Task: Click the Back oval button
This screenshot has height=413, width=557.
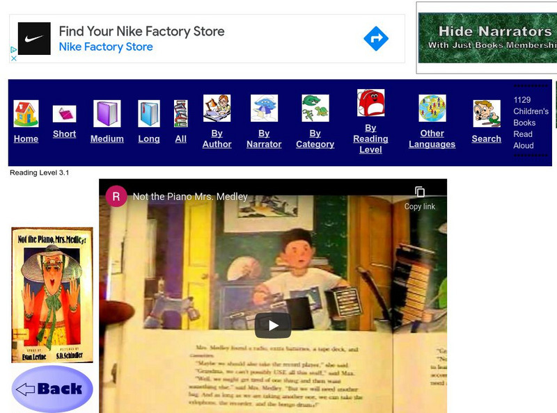Action: [52, 389]
